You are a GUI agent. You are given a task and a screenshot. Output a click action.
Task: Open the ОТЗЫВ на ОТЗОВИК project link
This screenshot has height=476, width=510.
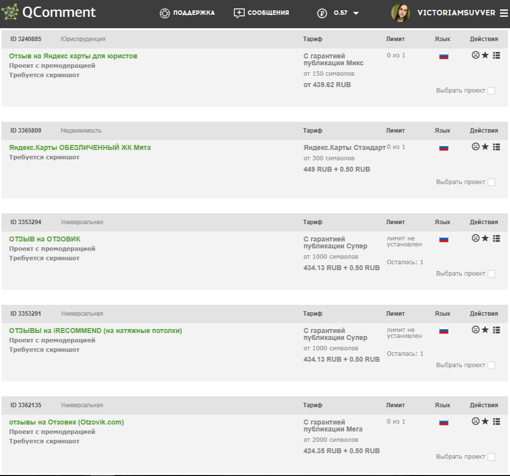coord(45,239)
